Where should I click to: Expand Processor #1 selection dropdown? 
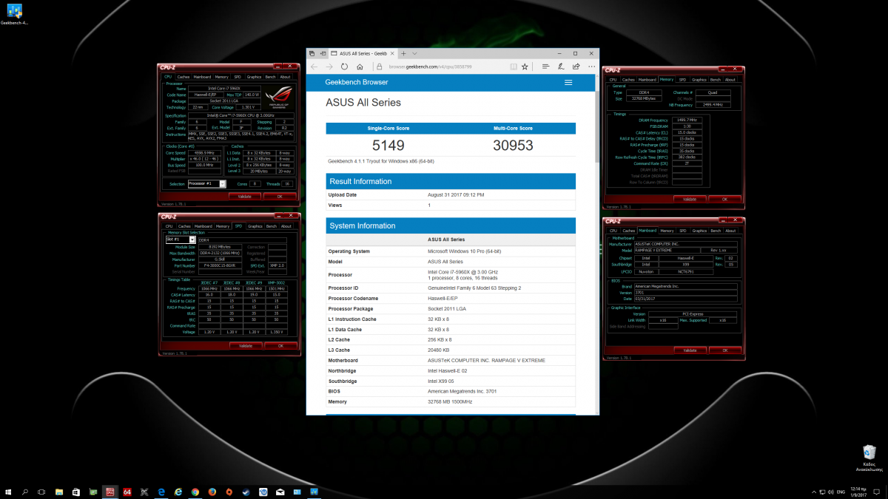point(223,183)
